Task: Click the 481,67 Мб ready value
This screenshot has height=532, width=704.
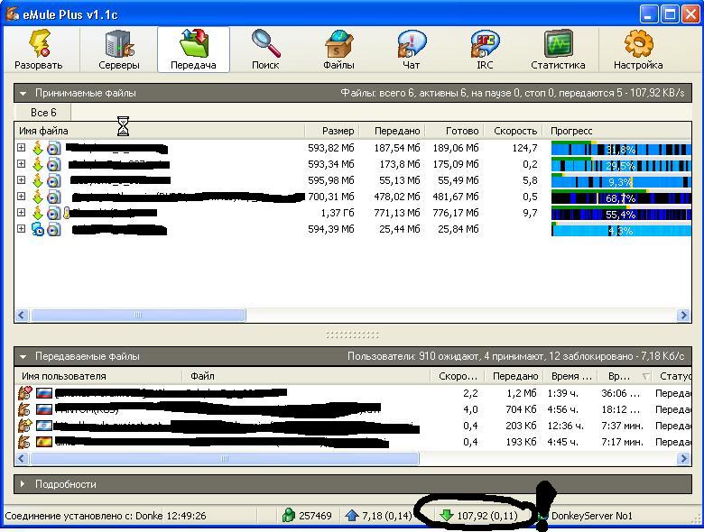Action: point(456,197)
